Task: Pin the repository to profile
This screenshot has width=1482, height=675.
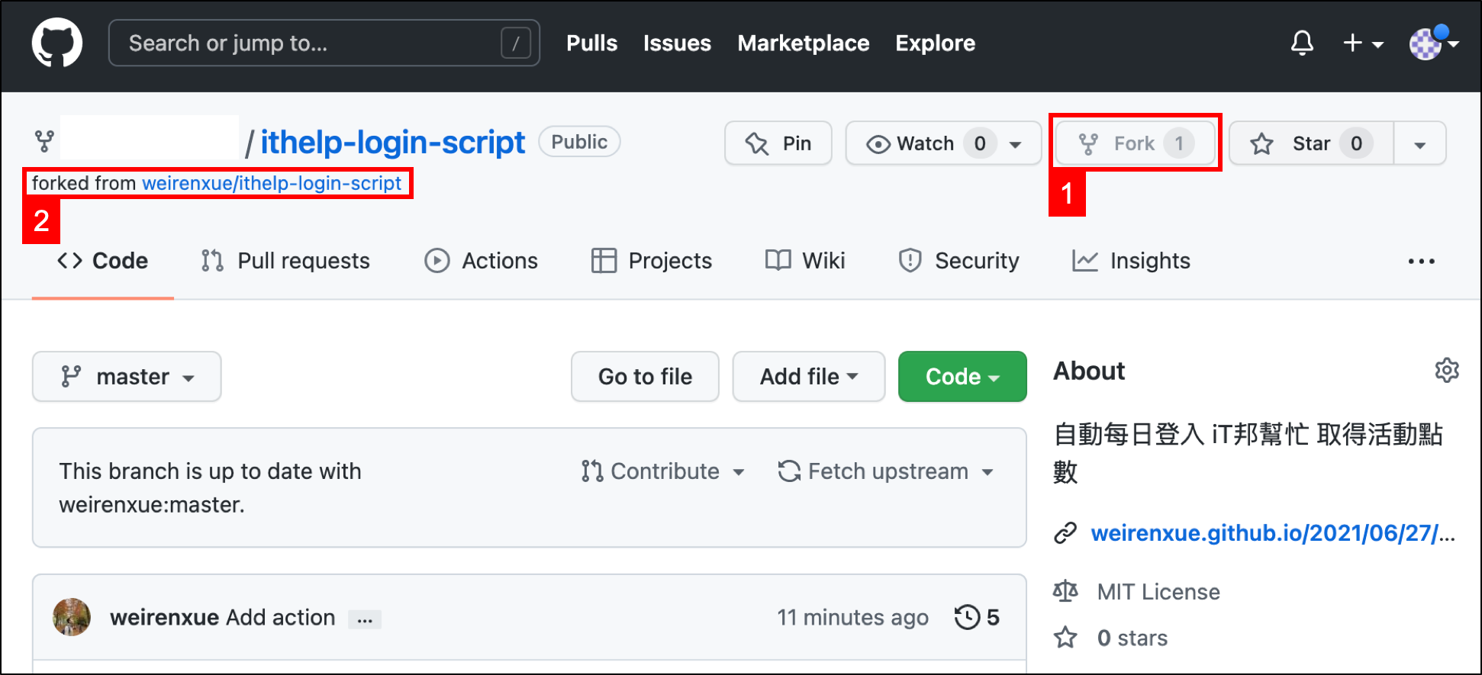Action: click(x=778, y=143)
